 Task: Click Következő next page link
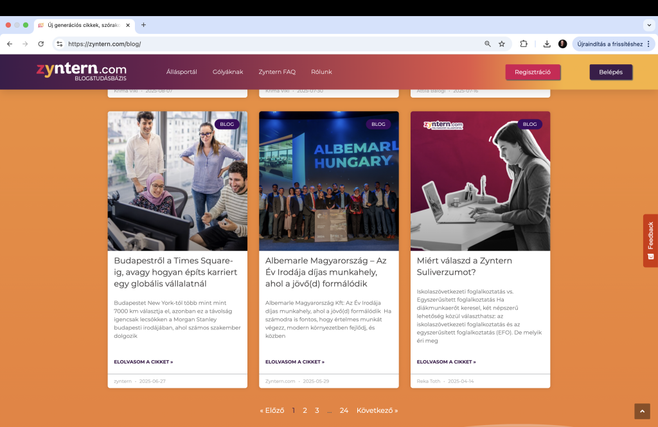point(377,410)
